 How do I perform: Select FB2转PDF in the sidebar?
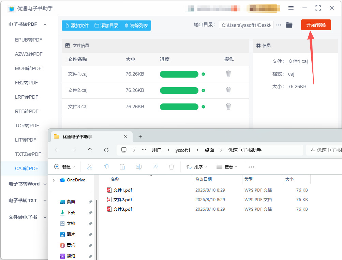tap(26, 83)
